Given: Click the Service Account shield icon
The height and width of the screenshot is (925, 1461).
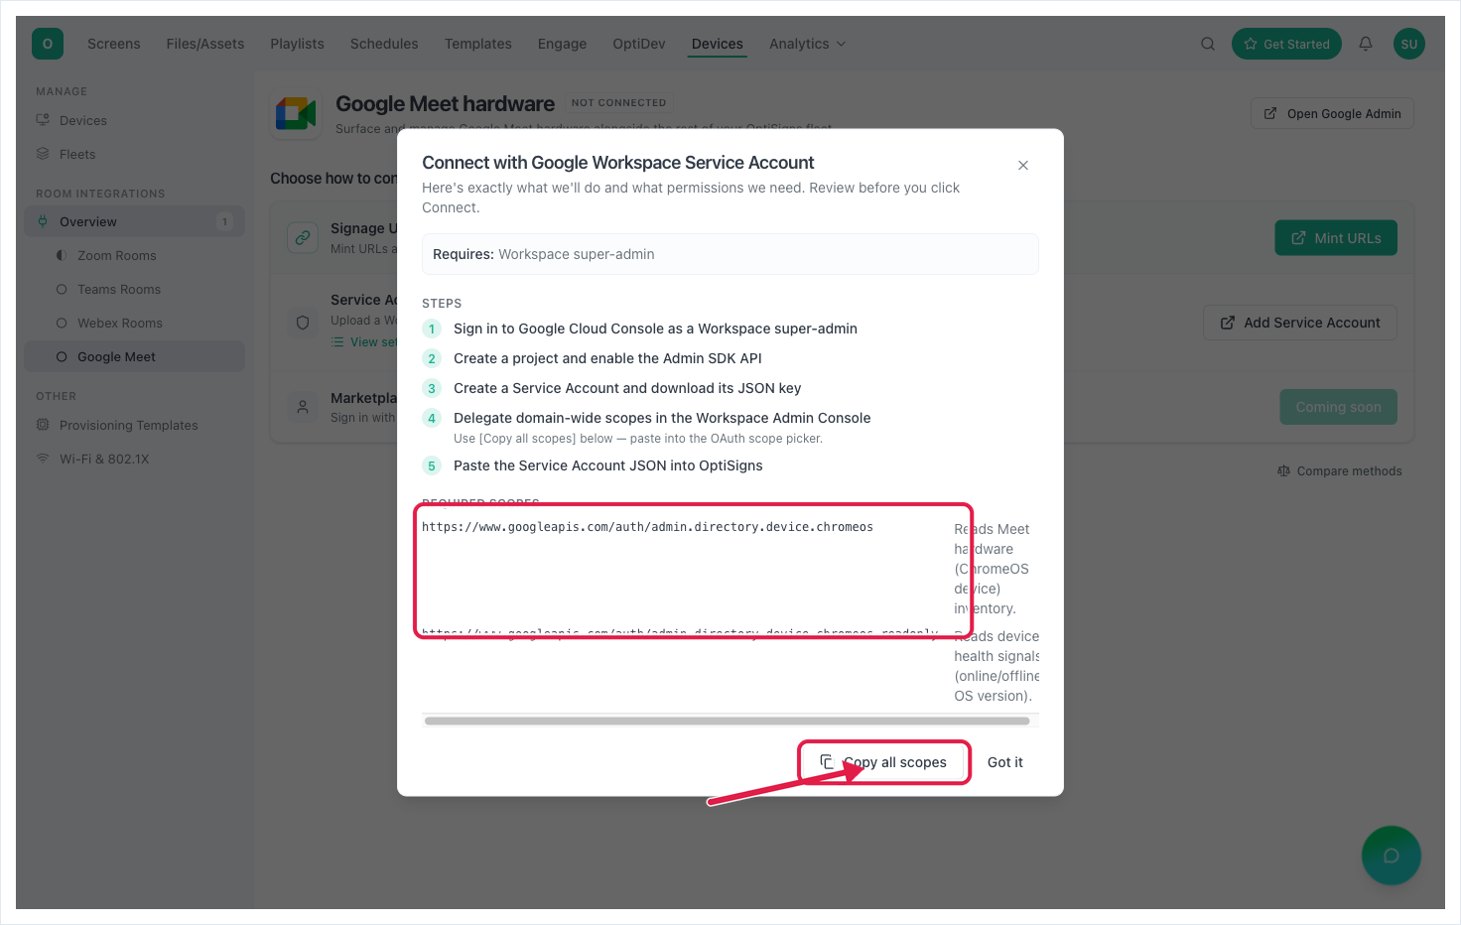Looking at the screenshot, I should pyautogui.click(x=303, y=323).
